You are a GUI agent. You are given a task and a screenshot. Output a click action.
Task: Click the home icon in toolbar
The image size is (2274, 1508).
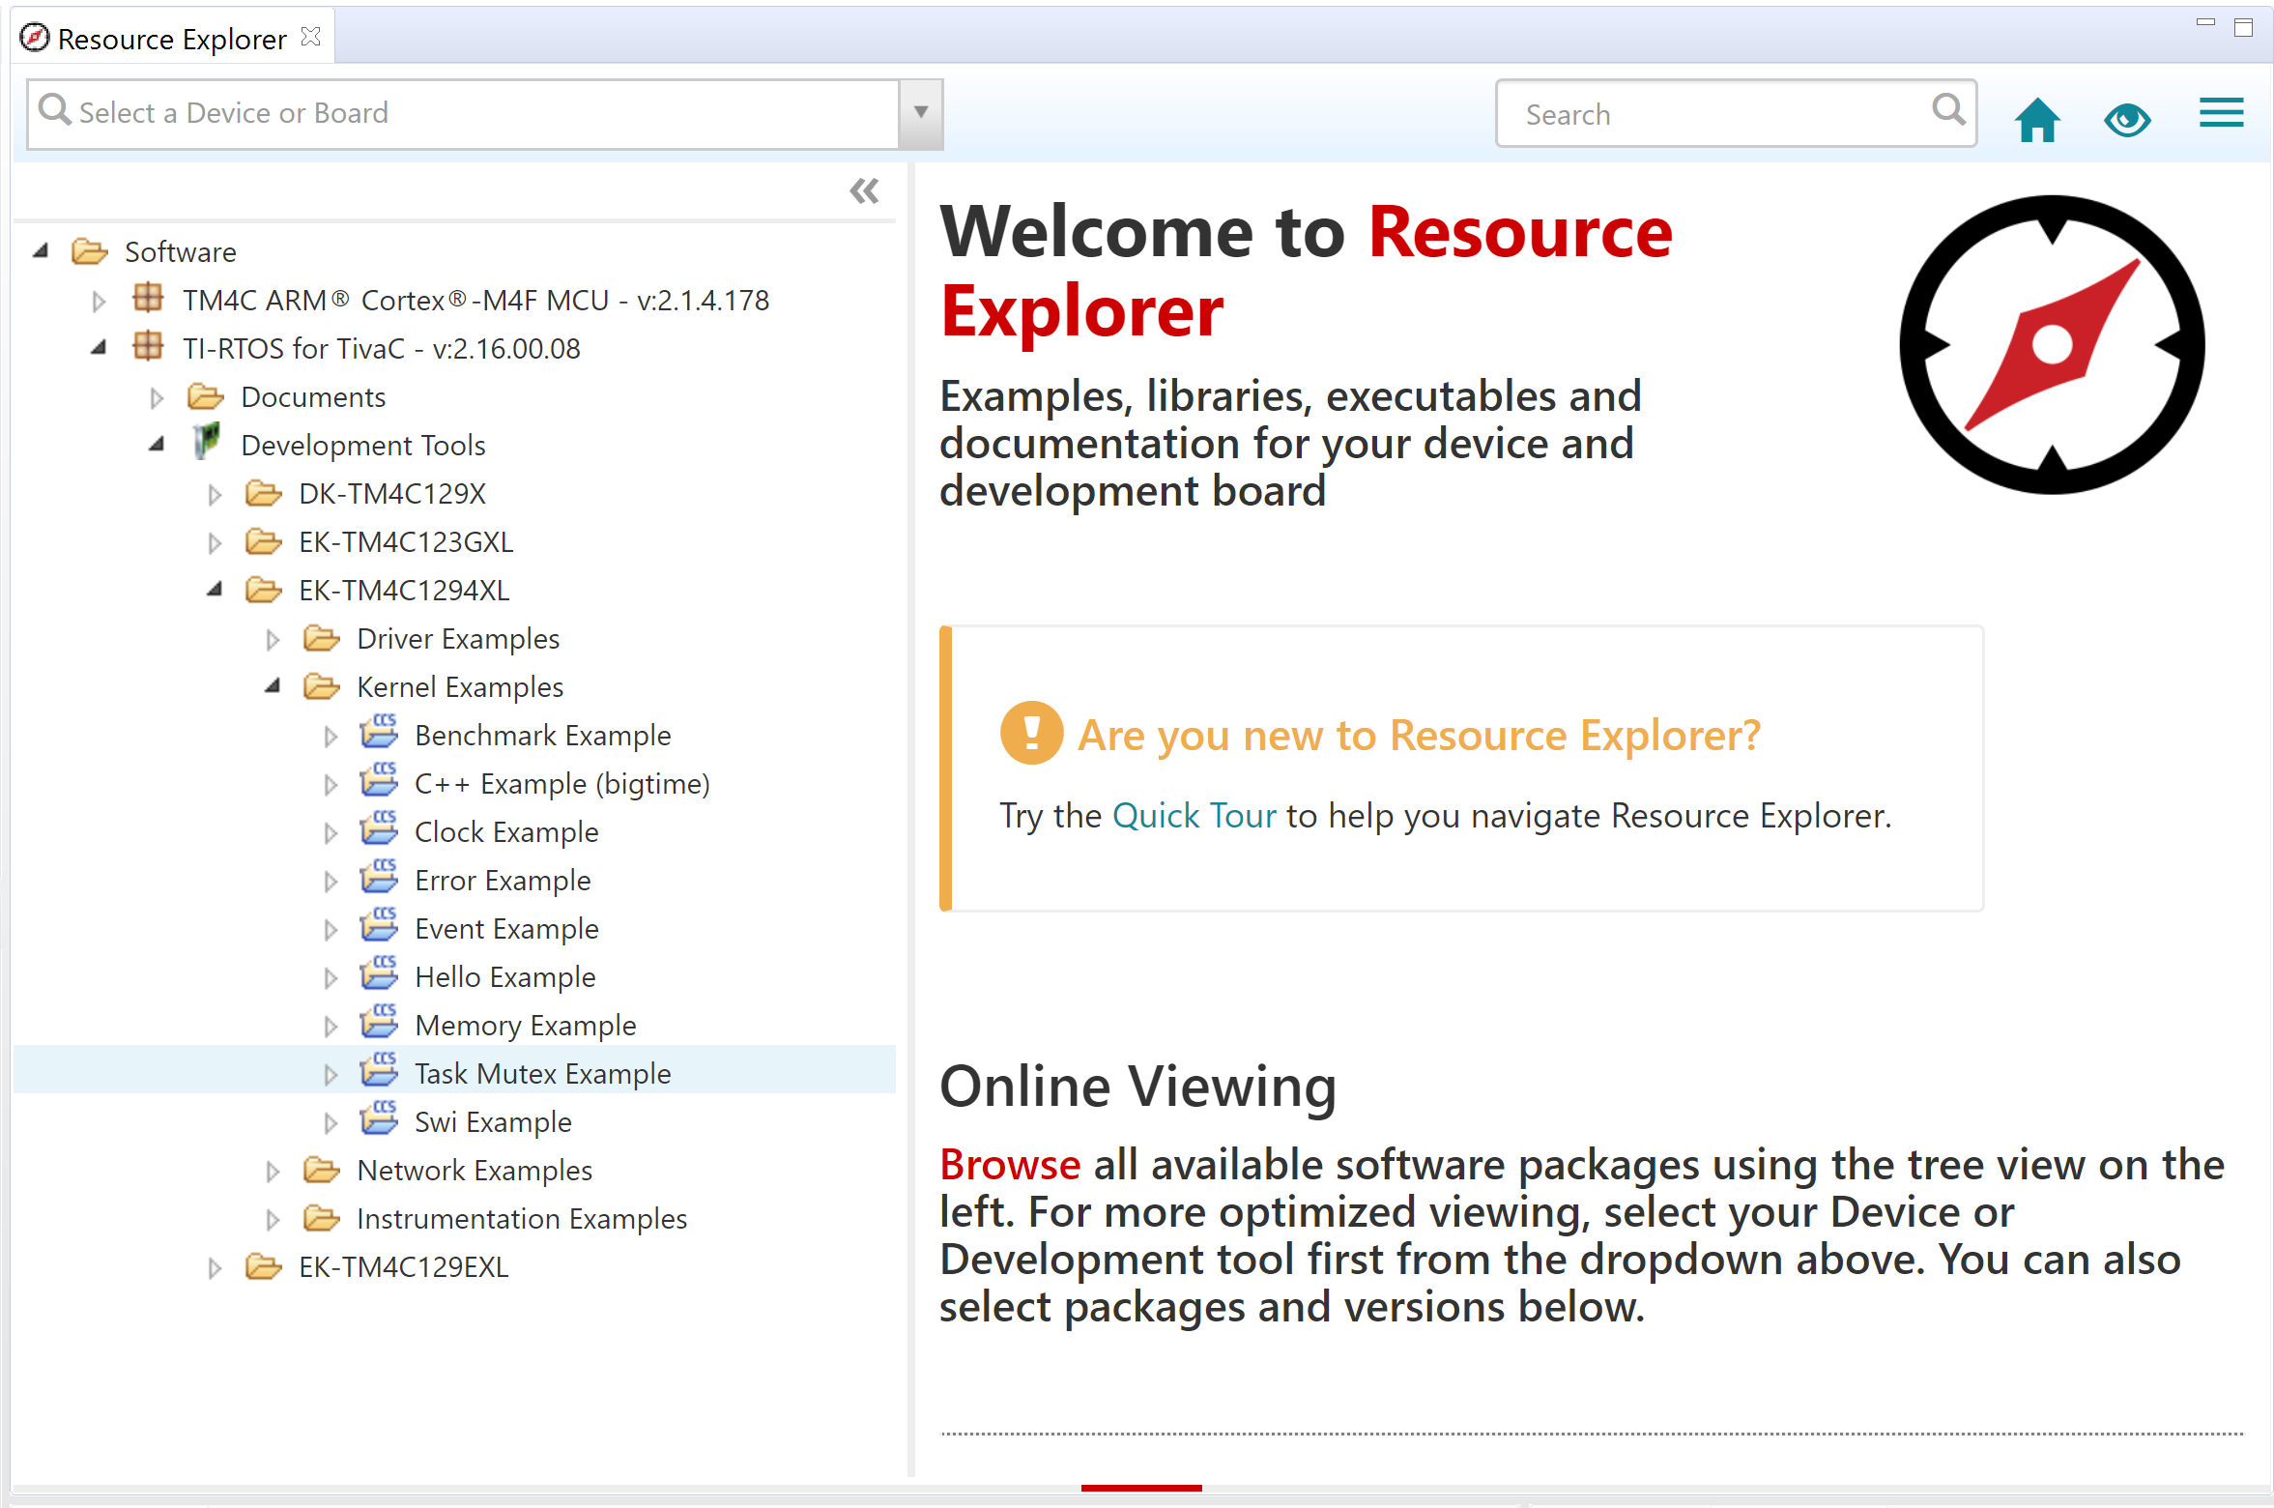(2036, 120)
